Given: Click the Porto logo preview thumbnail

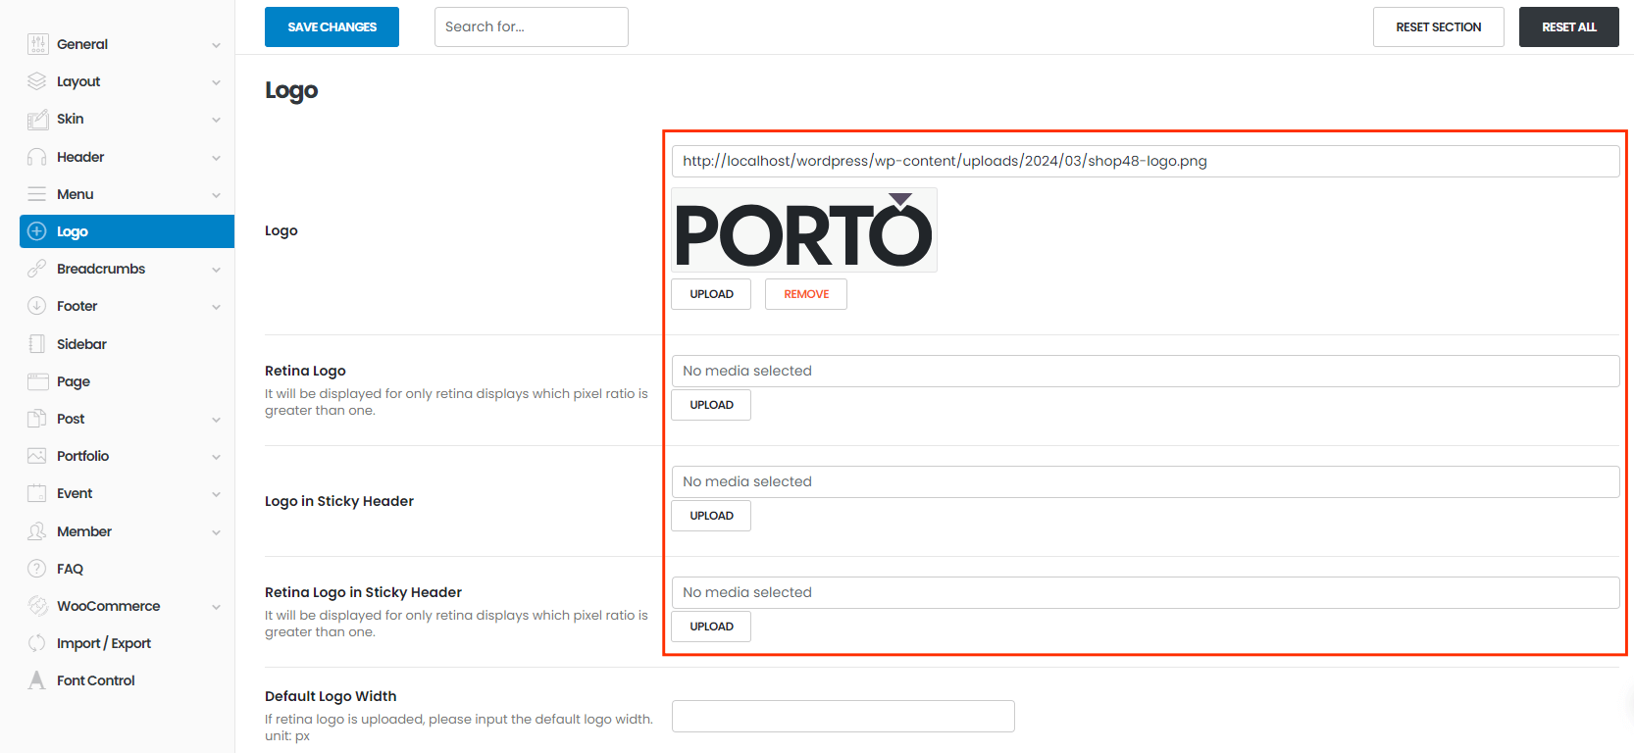Looking at the screenshot, I should (x=803, y=230).
